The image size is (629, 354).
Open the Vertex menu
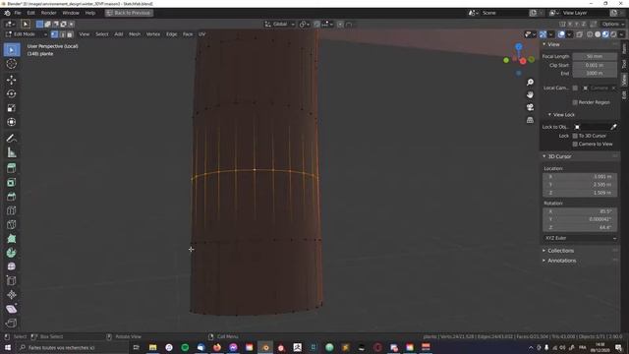(x=153, y=34)
